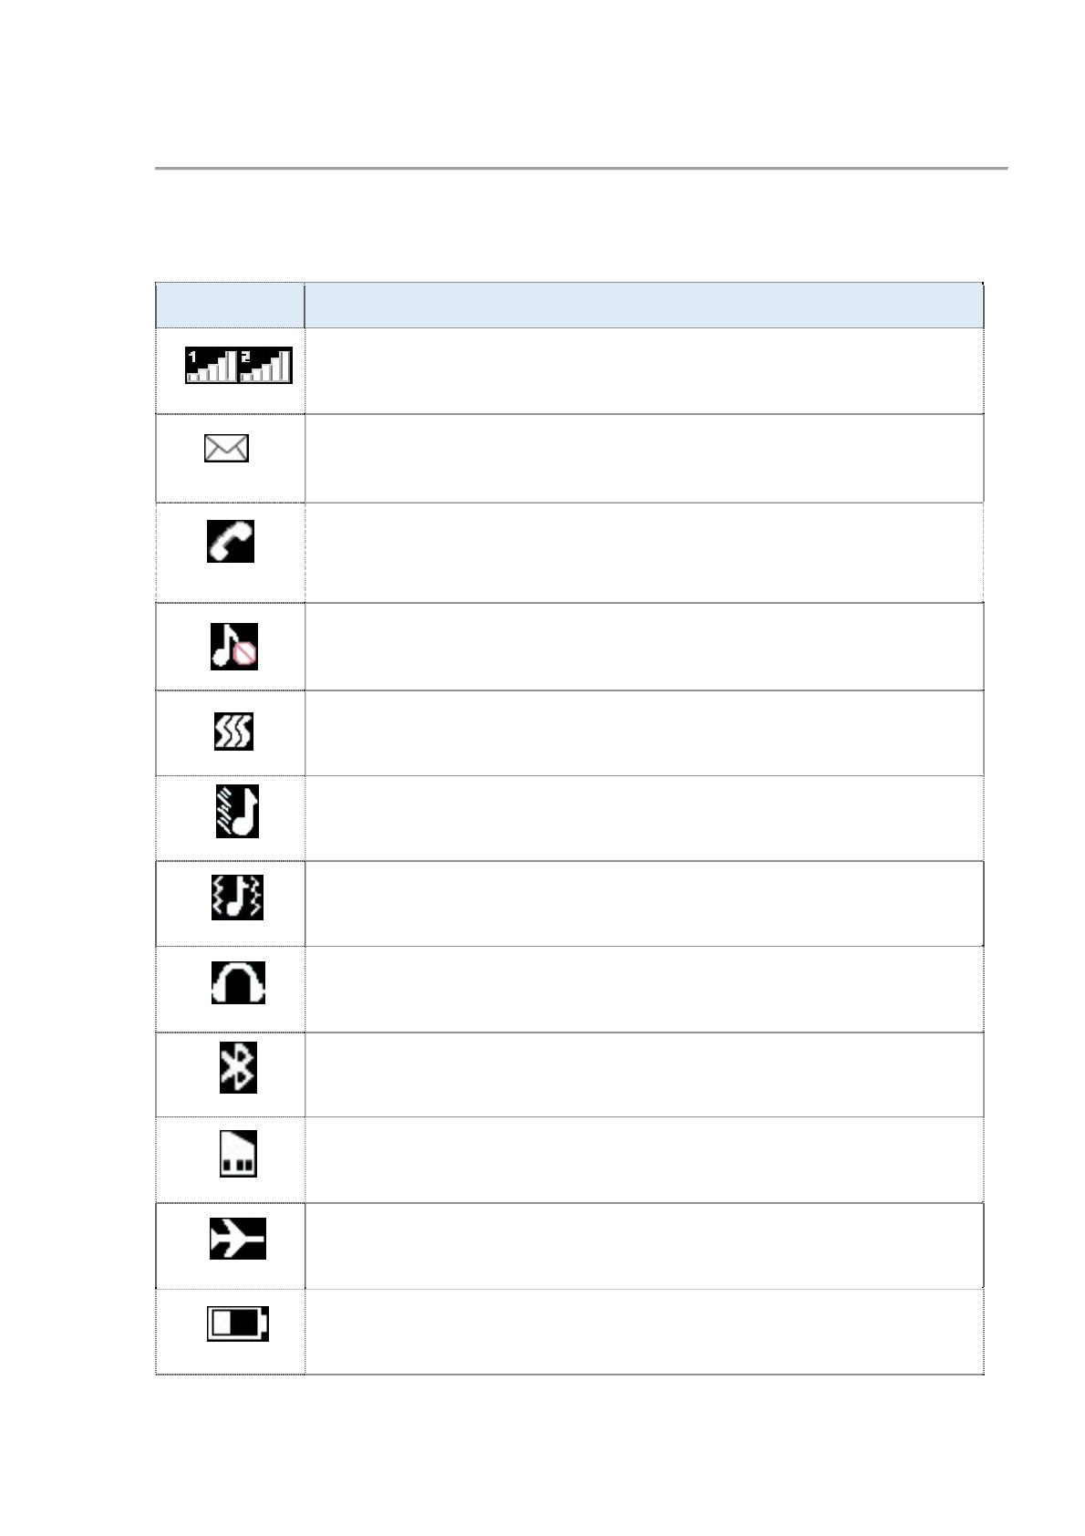Image resolution: width=1085 pixels, height=1536 pixels.
Task: Select the envelope message icon
Action: 226,449
